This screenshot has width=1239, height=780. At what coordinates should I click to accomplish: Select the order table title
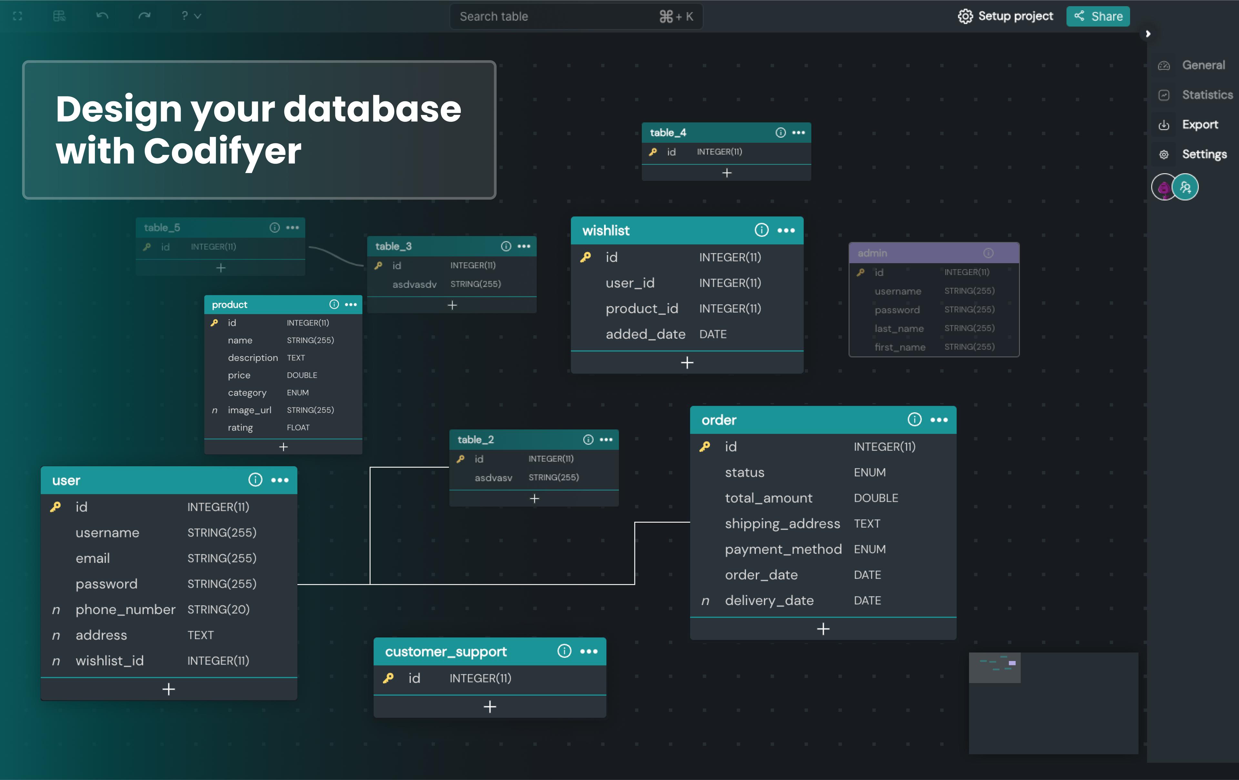click(719, 420)
